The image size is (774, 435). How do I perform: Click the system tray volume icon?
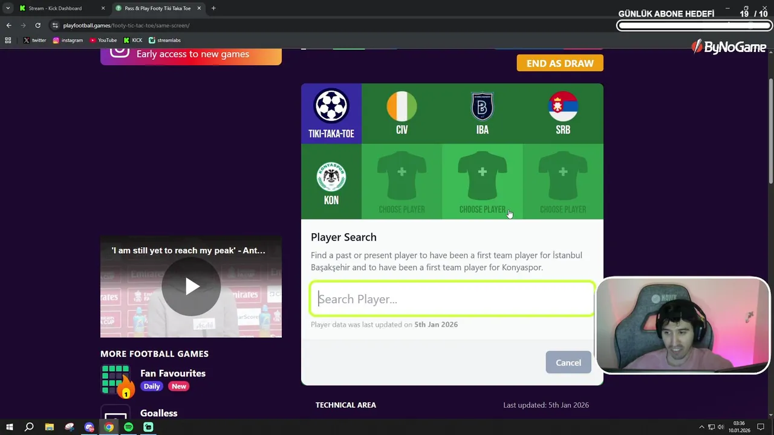tap(721, 427)
